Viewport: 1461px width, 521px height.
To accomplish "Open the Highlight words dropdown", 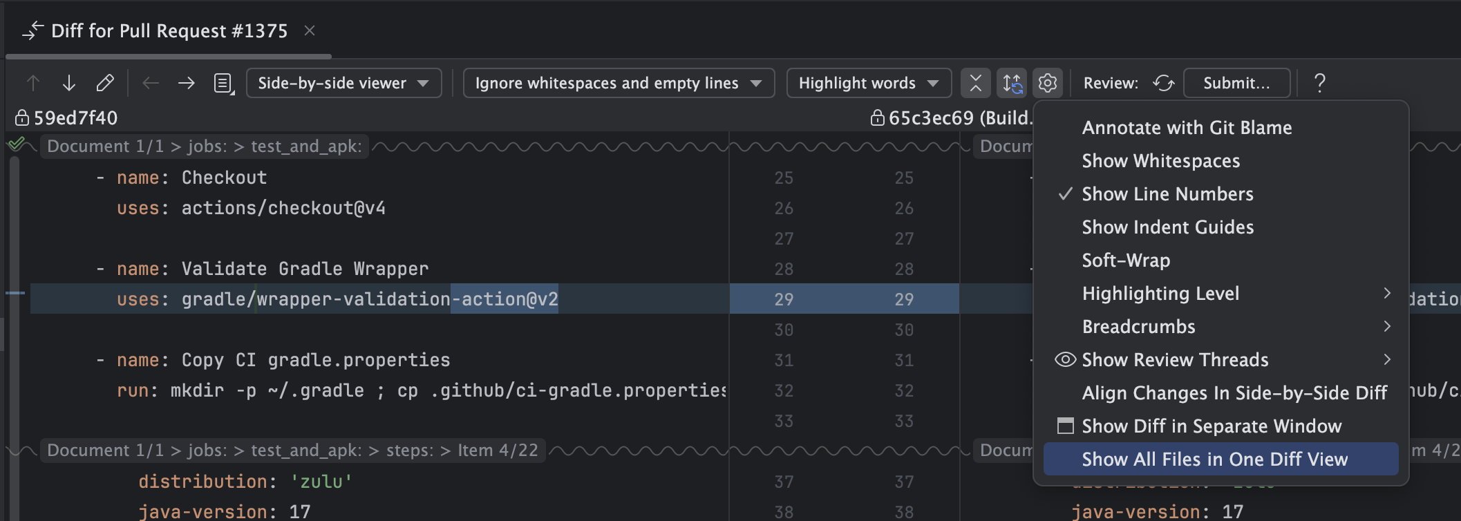I will tap(869, 84).
